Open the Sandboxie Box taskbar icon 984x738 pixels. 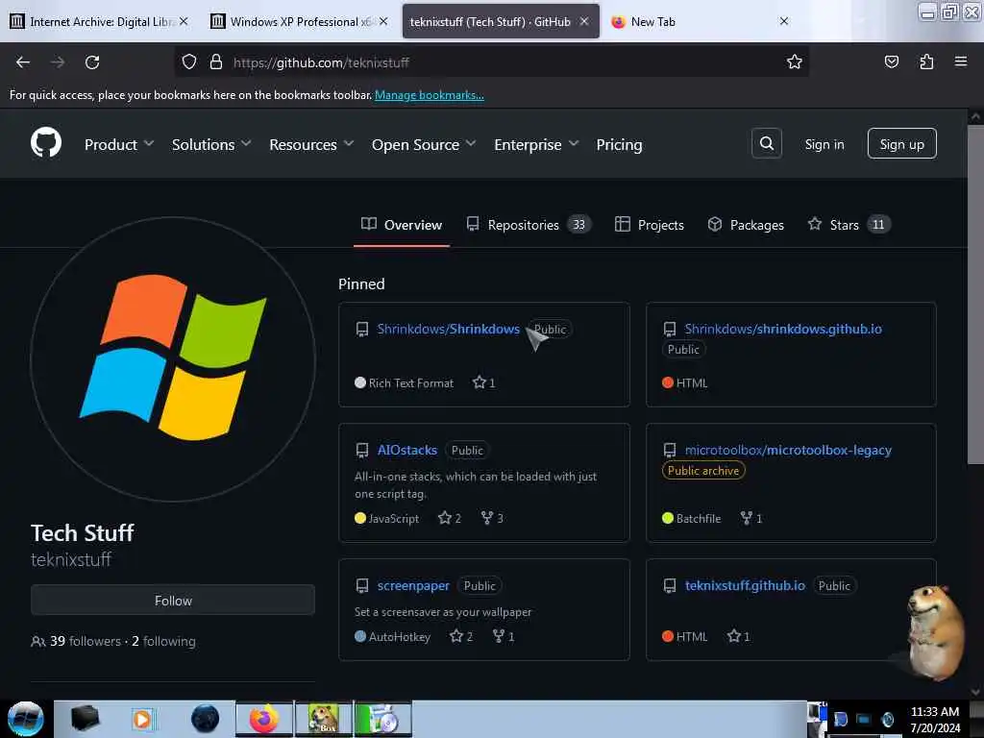pos(324,719)
